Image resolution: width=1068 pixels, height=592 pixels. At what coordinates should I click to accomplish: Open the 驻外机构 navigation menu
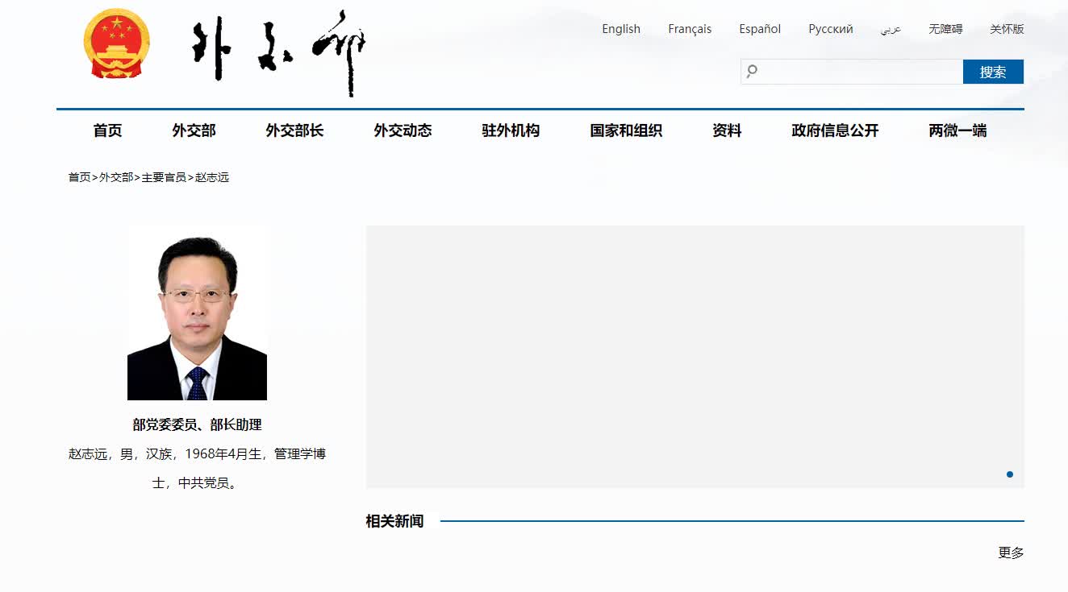tap(511, 130)
